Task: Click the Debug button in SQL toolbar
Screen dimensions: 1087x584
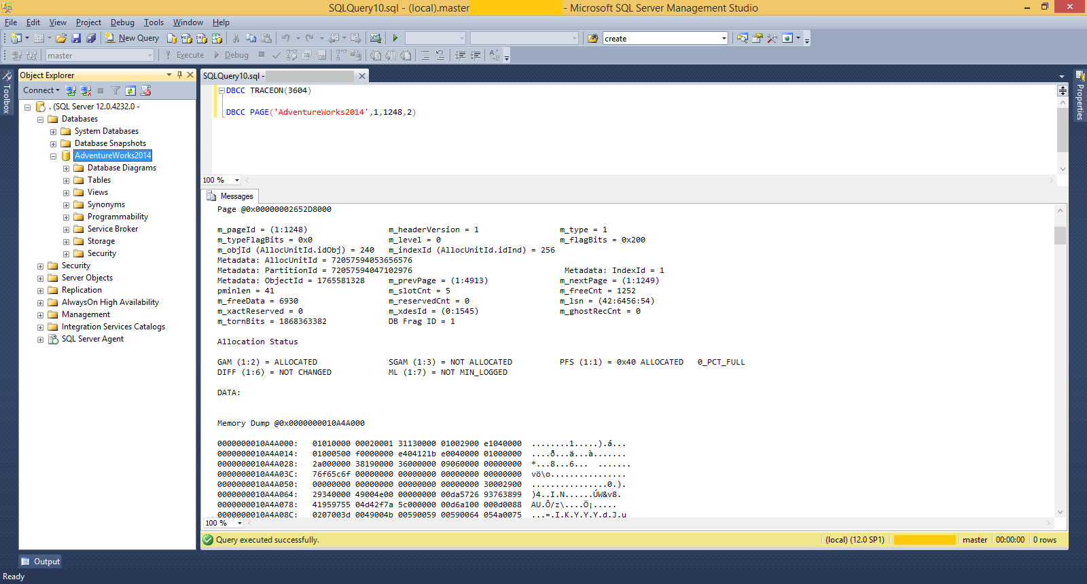Action: point(231,56)
